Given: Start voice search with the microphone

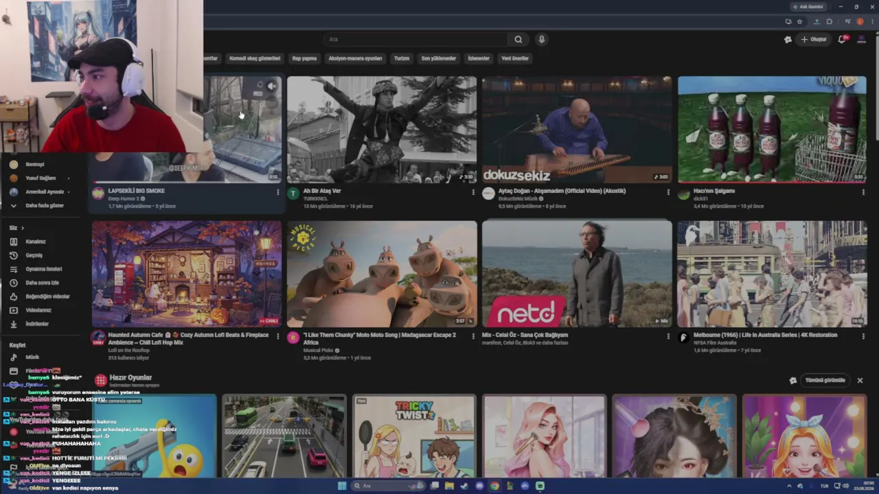Looking at the screenshot, I should coord(541,39).
